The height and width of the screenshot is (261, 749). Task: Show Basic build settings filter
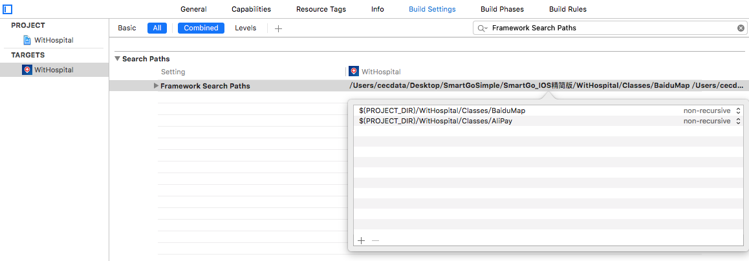pyautogui.click(x=127, y=28)
